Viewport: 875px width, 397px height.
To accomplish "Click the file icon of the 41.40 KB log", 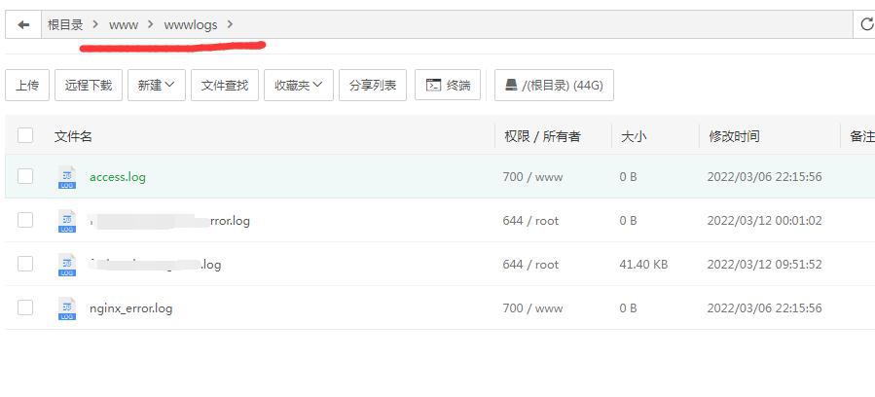I will tap(66, 265).
